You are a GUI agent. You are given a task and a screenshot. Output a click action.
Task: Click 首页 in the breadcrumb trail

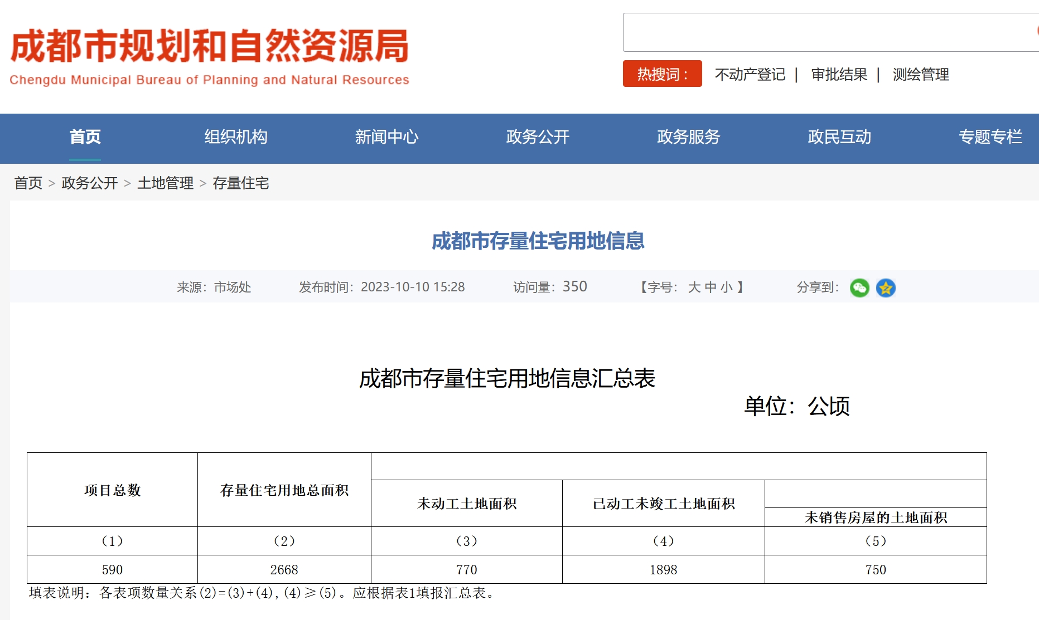[x=28, y=183]
